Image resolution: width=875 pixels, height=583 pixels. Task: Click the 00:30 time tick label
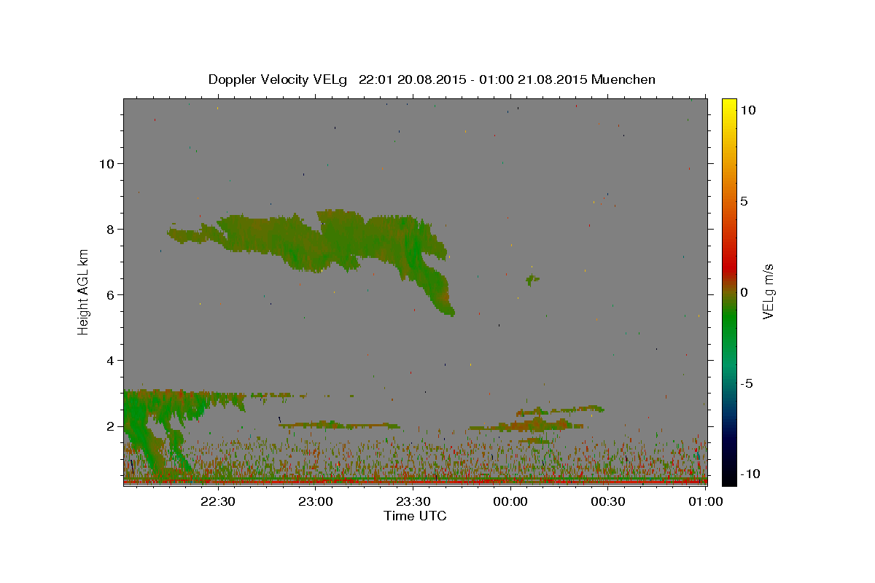point(608,502)
